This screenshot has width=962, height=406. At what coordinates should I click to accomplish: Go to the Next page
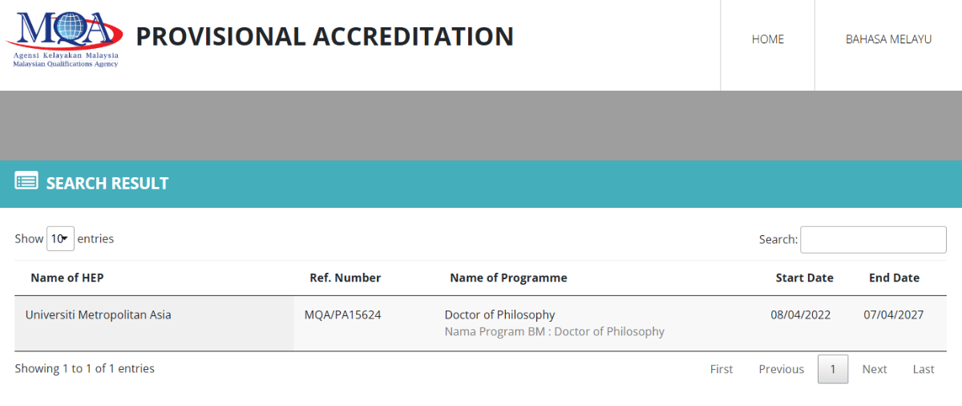point(874,369)
